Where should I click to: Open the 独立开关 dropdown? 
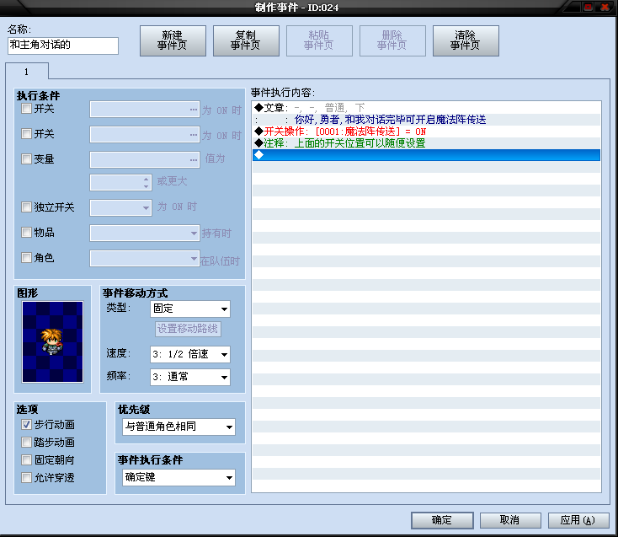(120, 208)
